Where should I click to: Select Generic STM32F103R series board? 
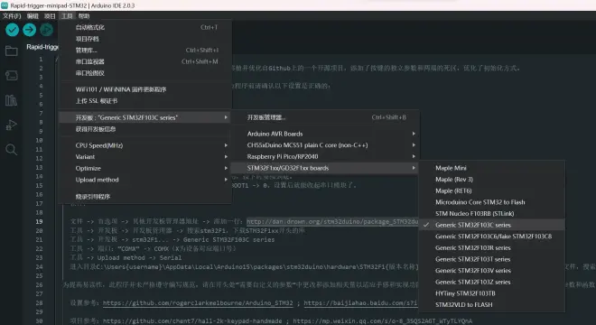pyautogui.click(x=492, y=248)
